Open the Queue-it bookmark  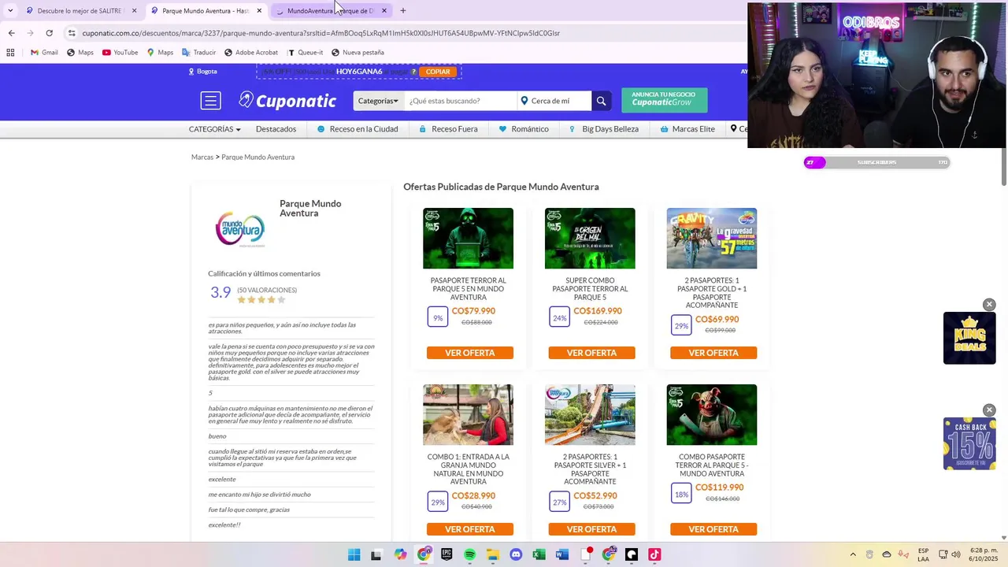[306, 53]
